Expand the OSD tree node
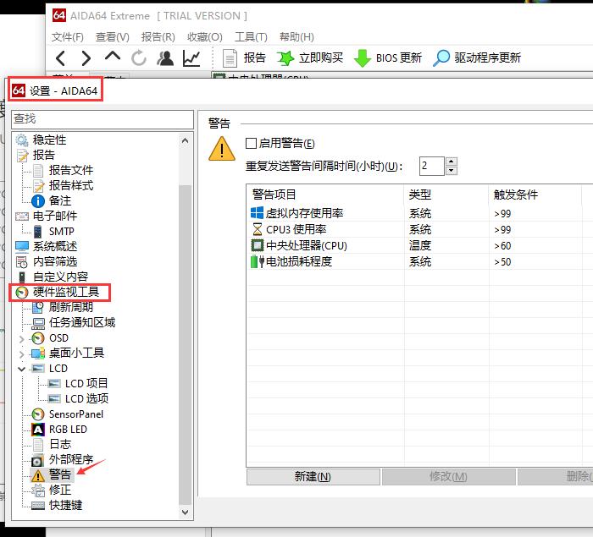The image size is (593, 537). [x=22, y=339]
